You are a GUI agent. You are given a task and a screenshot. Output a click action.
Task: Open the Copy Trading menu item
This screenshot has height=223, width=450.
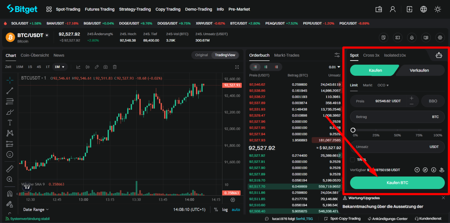pyautogui.click(x=168, y=9)
